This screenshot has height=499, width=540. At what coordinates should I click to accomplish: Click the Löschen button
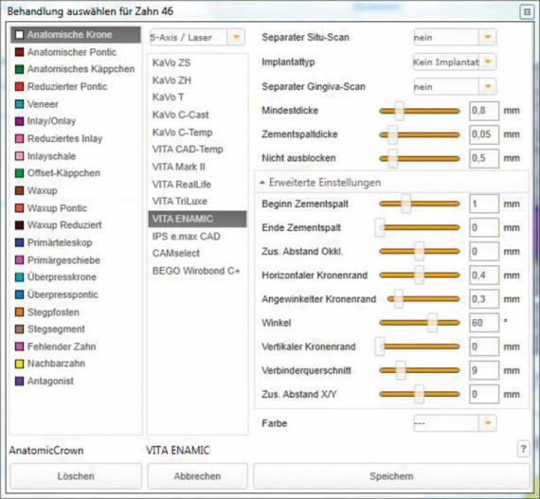point(76,476)
